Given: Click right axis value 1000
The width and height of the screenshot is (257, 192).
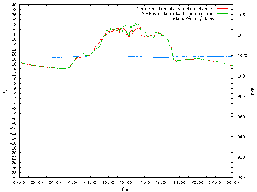Looking at the screenshot, I should (242, 76).
